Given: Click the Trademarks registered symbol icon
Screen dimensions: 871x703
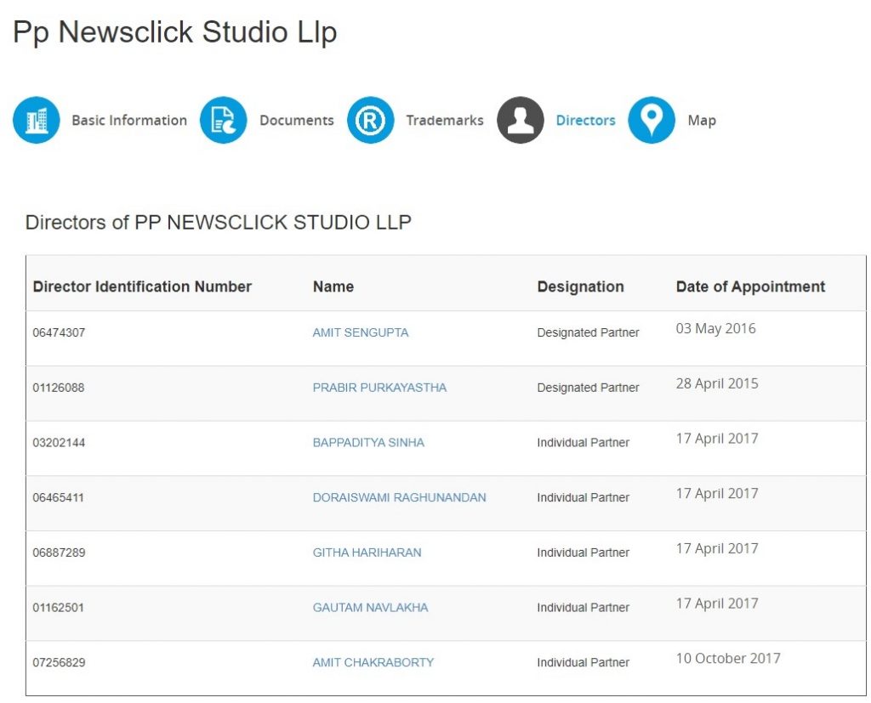Looking at the screenshot, I should pyautogui.click(x=370, y=121).
